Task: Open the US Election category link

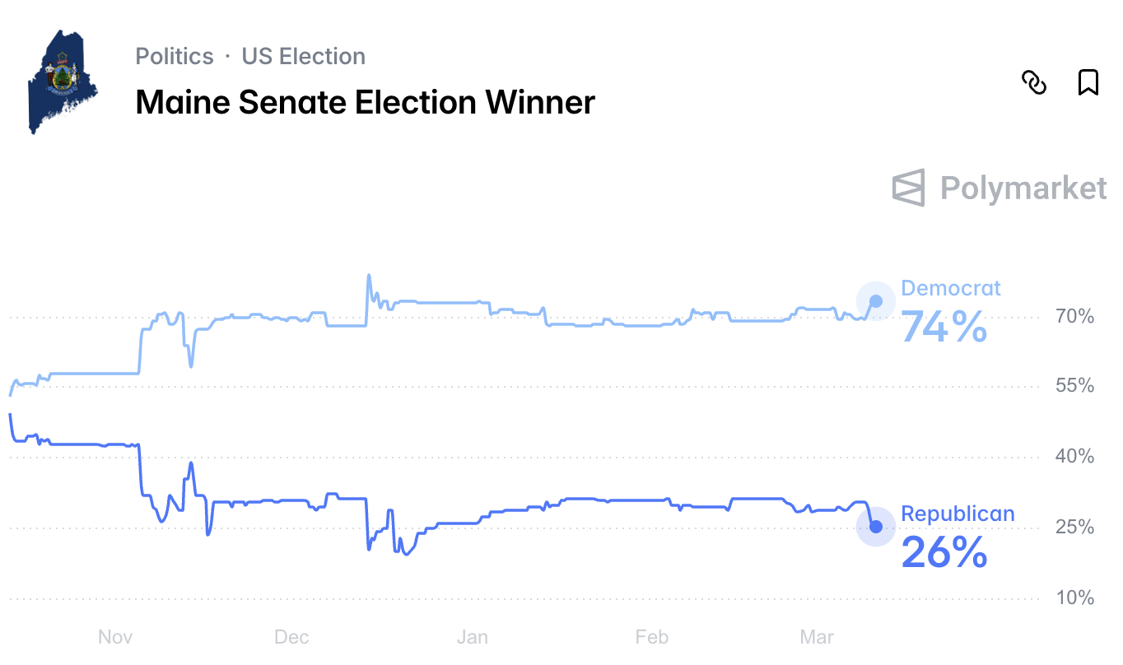Action: [303, 57]
